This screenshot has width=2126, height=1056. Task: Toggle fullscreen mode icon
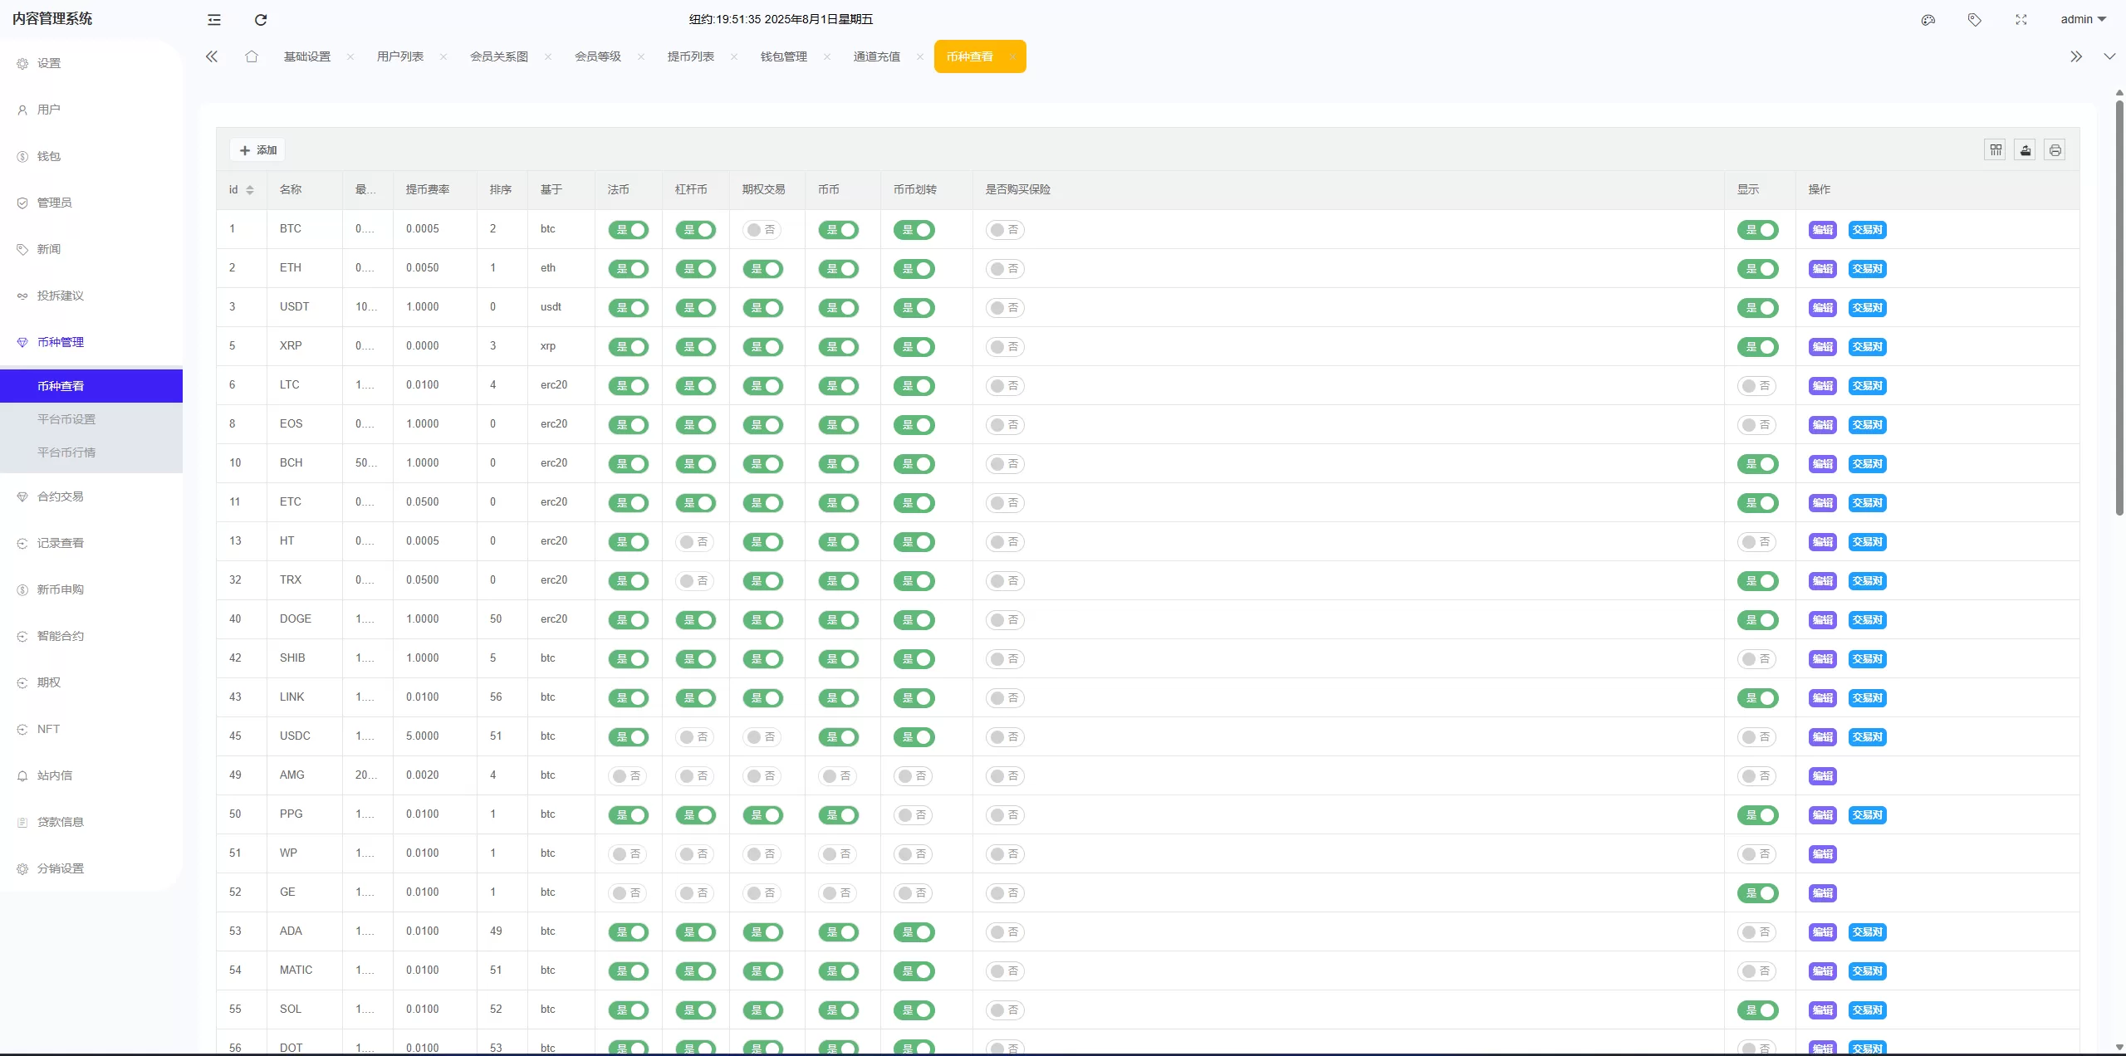click(2021, 20)
